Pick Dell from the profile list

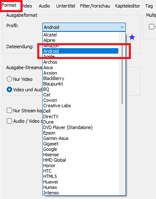80,111
